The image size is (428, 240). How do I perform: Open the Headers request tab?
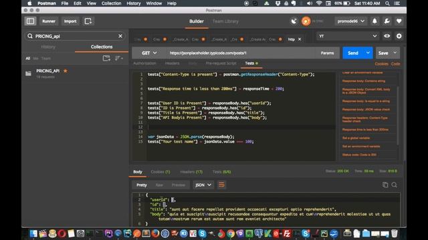(x=173, y=63)
